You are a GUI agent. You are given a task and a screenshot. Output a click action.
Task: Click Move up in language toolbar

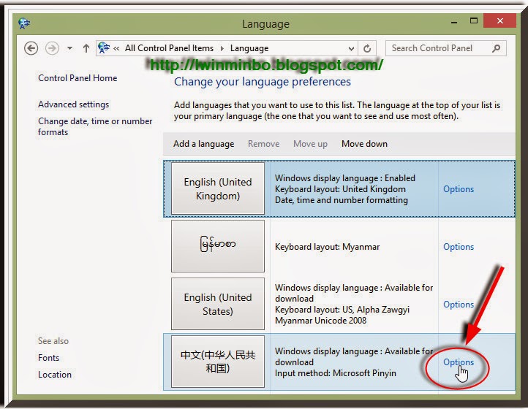310,144
